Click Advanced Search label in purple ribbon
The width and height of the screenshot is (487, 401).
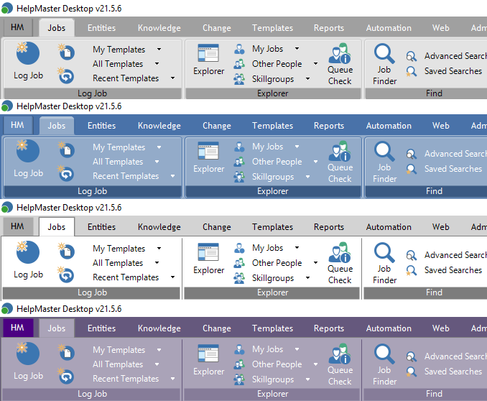(x=455, y=356)
